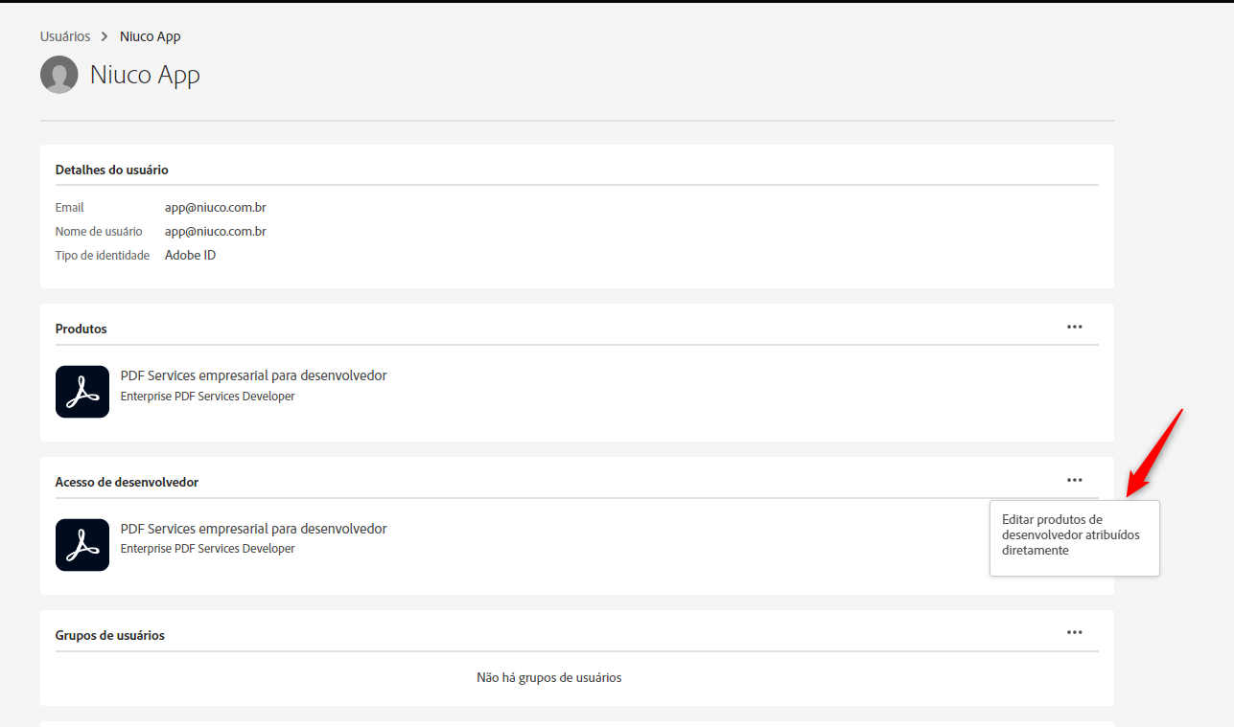Open the Acesso de desenvolvedor more options menu
1234x727 pixels.
[x=1075, y=480]
